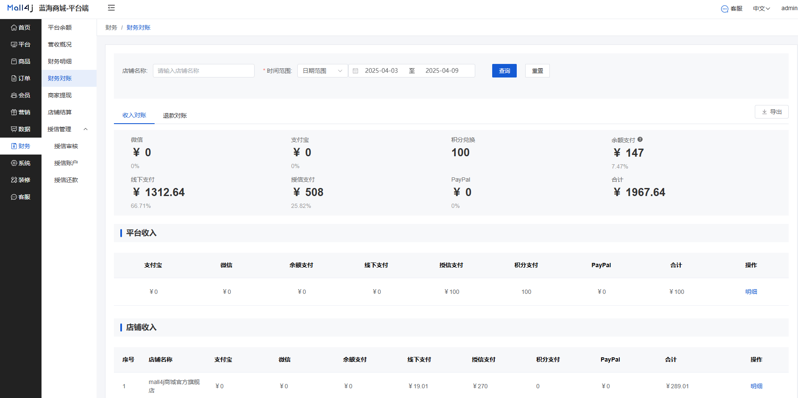Open the 平台 platform sidebar item
This screenshot has width=798, height=398.
(21, 44)
